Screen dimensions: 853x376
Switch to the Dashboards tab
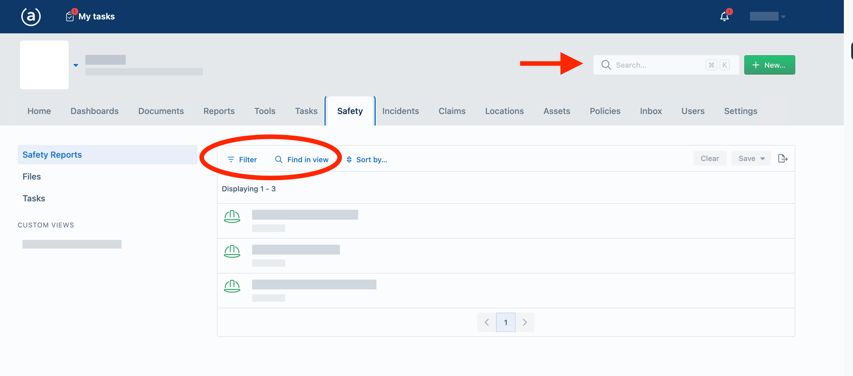pyautogui.click(x=94, y=111)
